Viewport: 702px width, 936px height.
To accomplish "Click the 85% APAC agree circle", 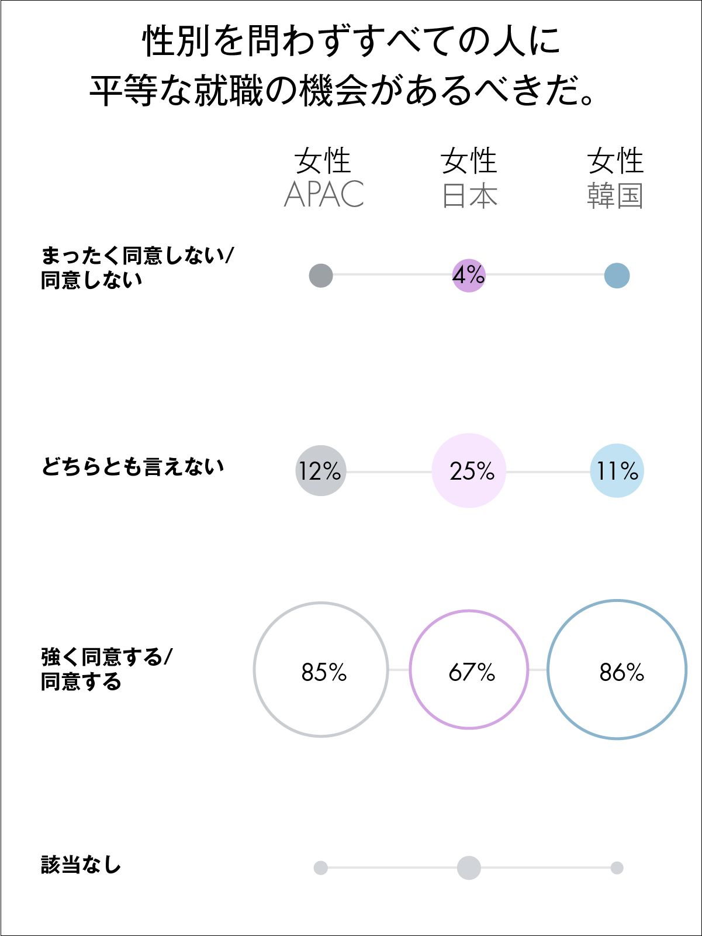I will (321, 670).
